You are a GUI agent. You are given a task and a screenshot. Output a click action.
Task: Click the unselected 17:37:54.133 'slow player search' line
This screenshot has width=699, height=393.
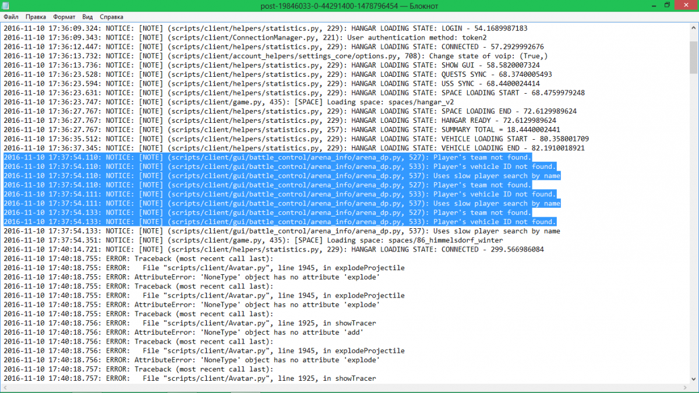point(282,231)
